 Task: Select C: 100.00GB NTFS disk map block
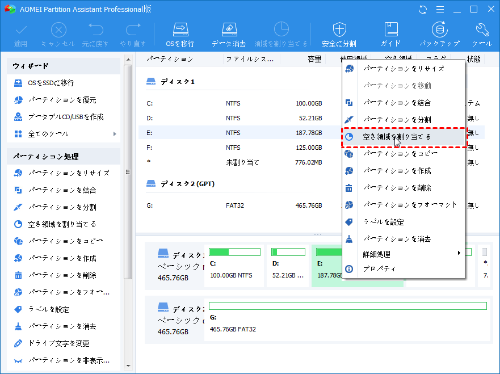click(x=234, y=266)
